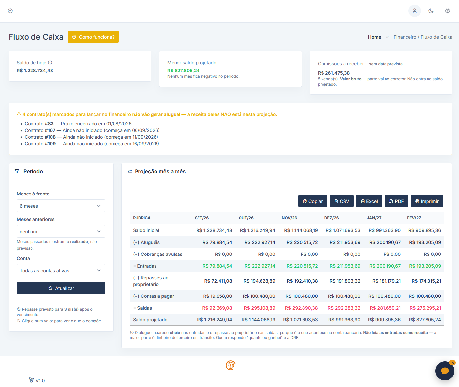Print the table with Imprimir

[x=427, y=201]
